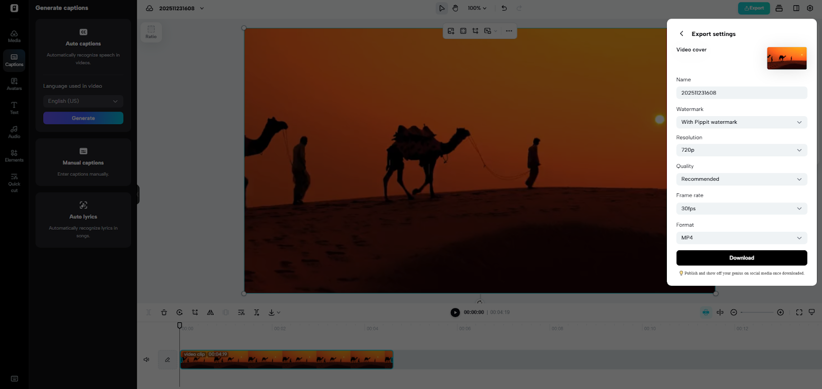This screenshot has height=389, width=822.
Task: Delete the selected clip with trash icon
Action: (164, 312)
